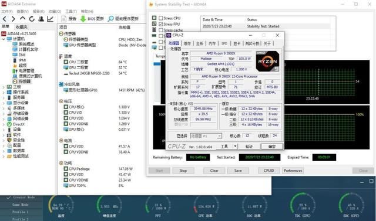Collapse the 计算机 tree node
This screenshot has height=221, width=376.
4,39
